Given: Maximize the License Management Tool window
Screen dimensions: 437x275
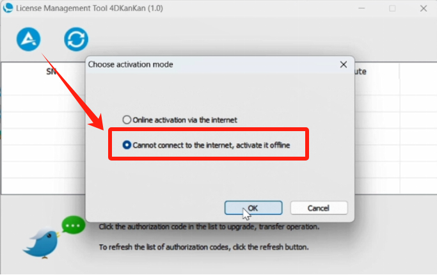Looking at the screenshot, I should pos(392,8).
